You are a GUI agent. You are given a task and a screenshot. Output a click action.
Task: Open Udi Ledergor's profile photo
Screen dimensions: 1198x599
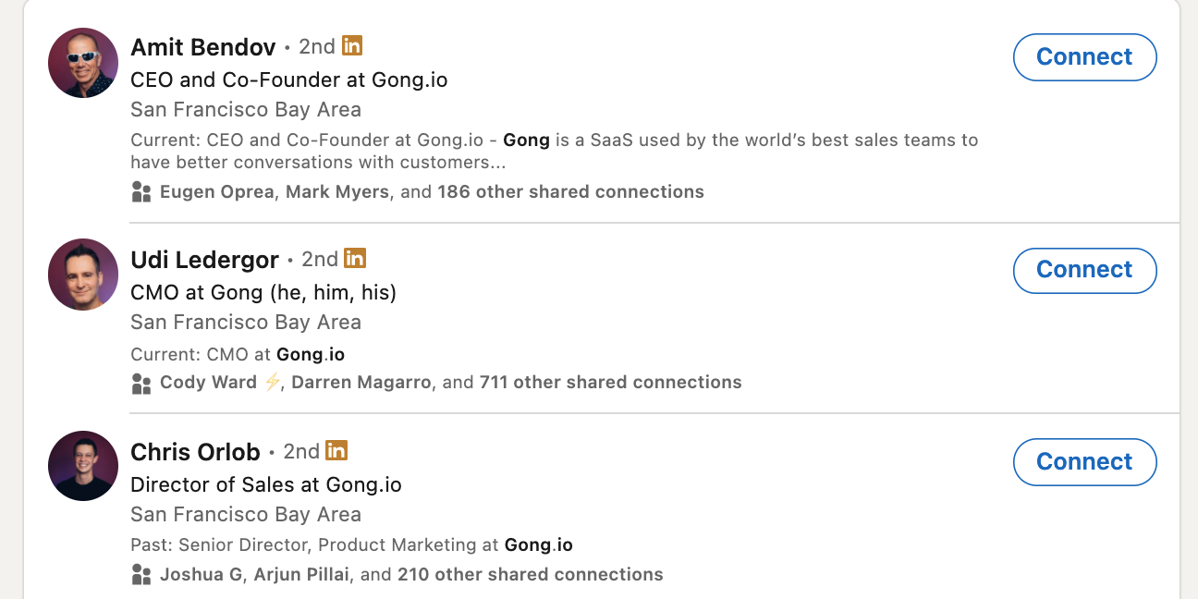click(83, 275)
